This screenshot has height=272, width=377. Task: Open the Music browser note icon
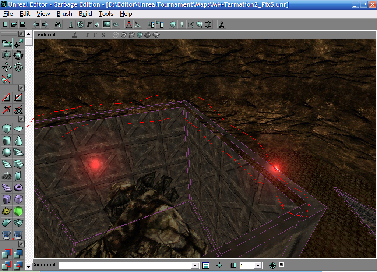pos(89,25)
